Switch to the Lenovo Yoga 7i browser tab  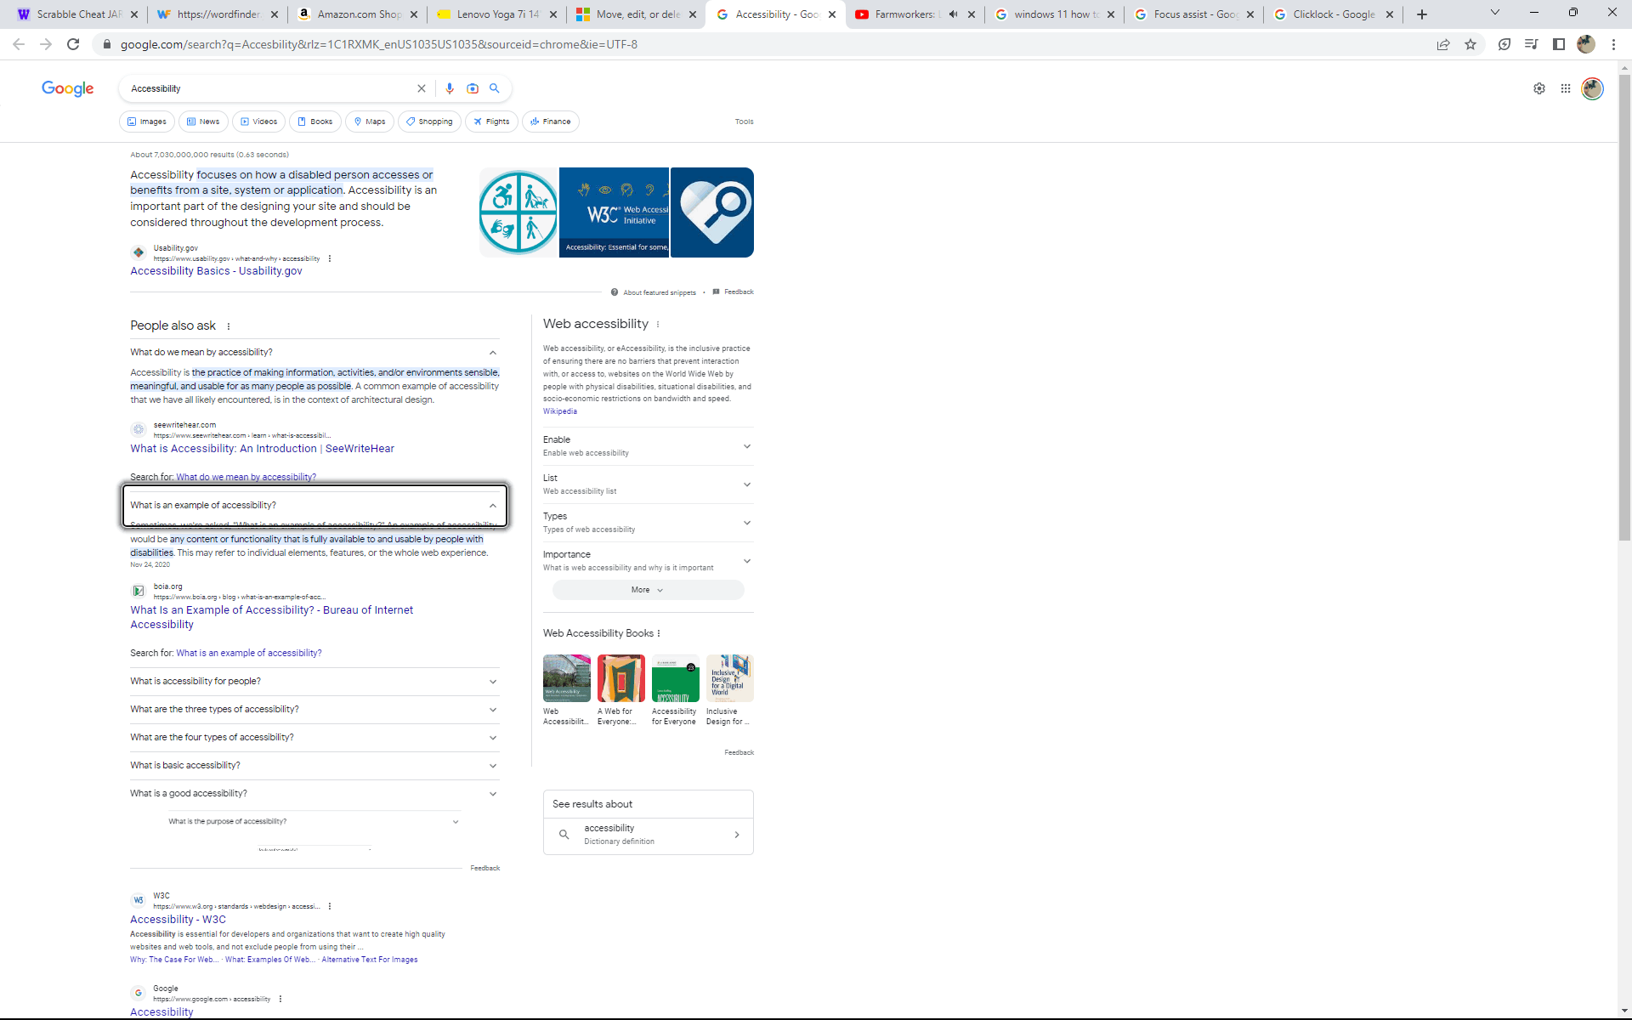click(497, 14)
